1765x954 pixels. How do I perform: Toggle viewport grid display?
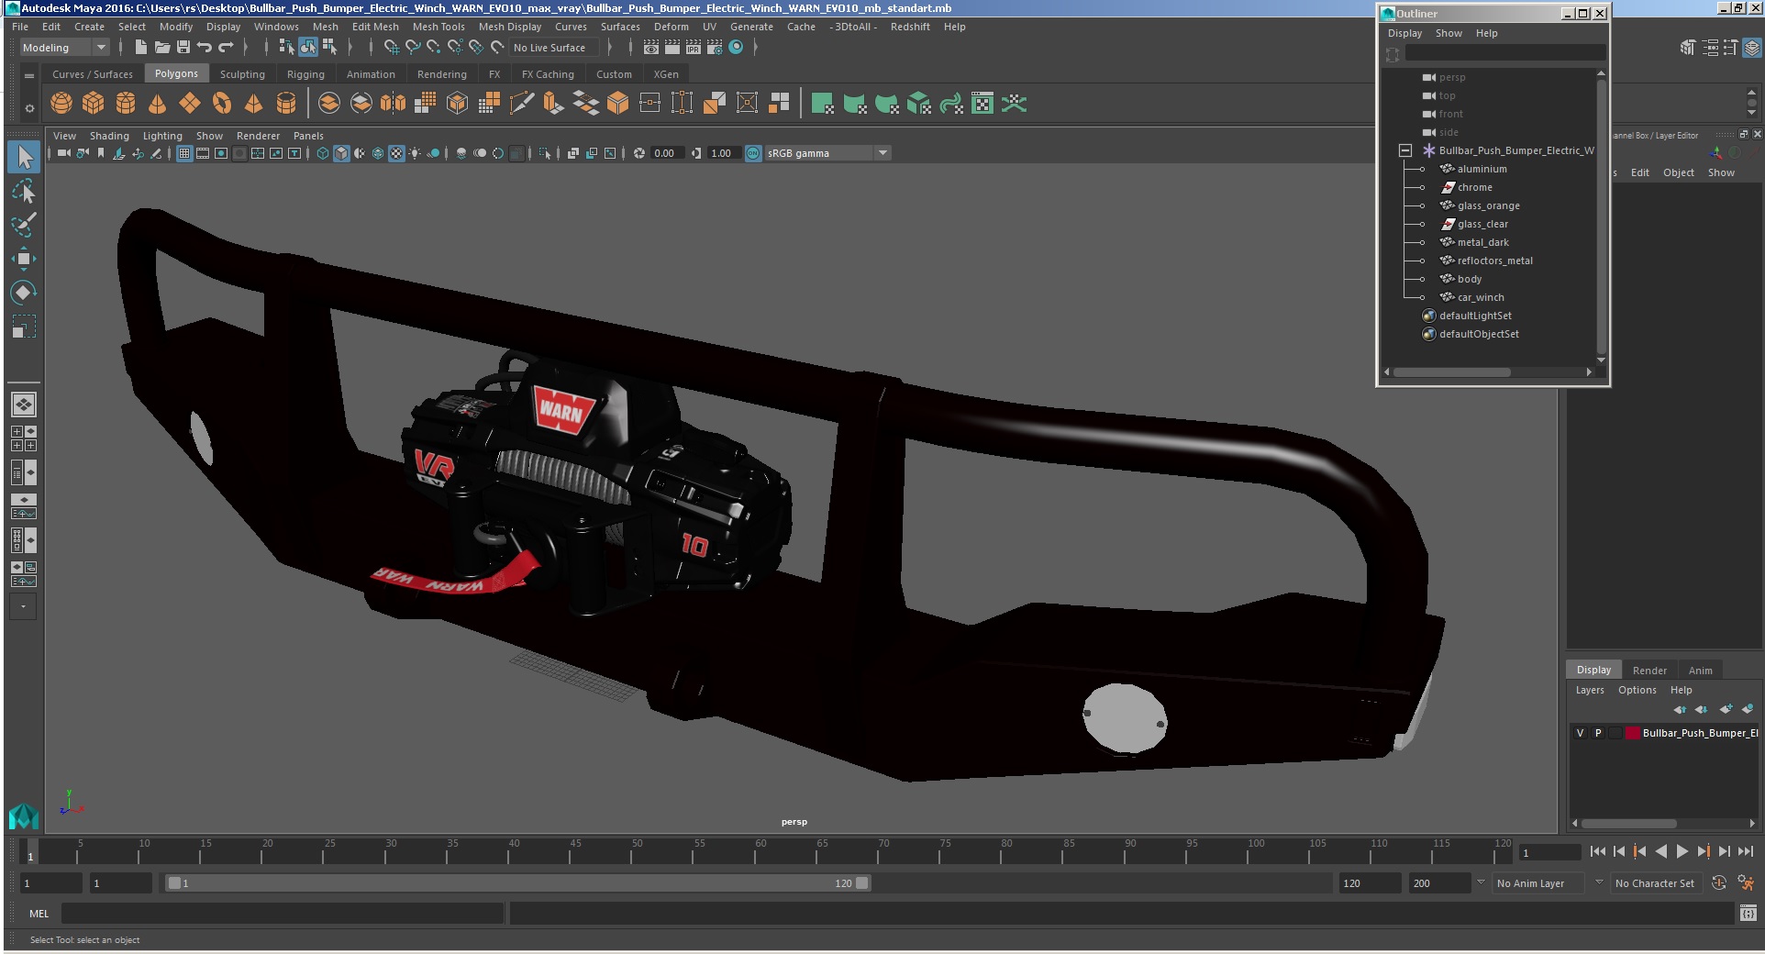(x=184, y=153)
